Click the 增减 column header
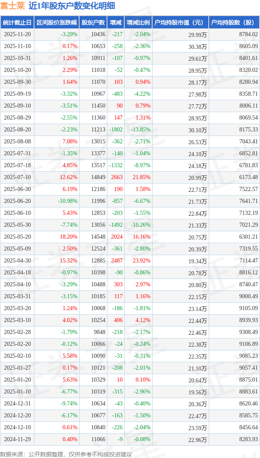 (x=116, y=23)
